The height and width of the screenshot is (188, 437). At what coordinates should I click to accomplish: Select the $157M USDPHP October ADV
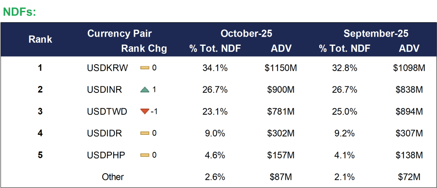[x=281, y=155]
